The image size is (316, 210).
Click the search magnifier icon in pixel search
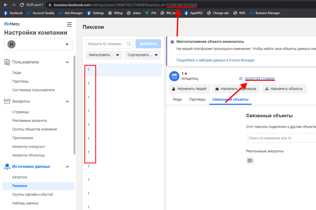[x=129, y=44]
